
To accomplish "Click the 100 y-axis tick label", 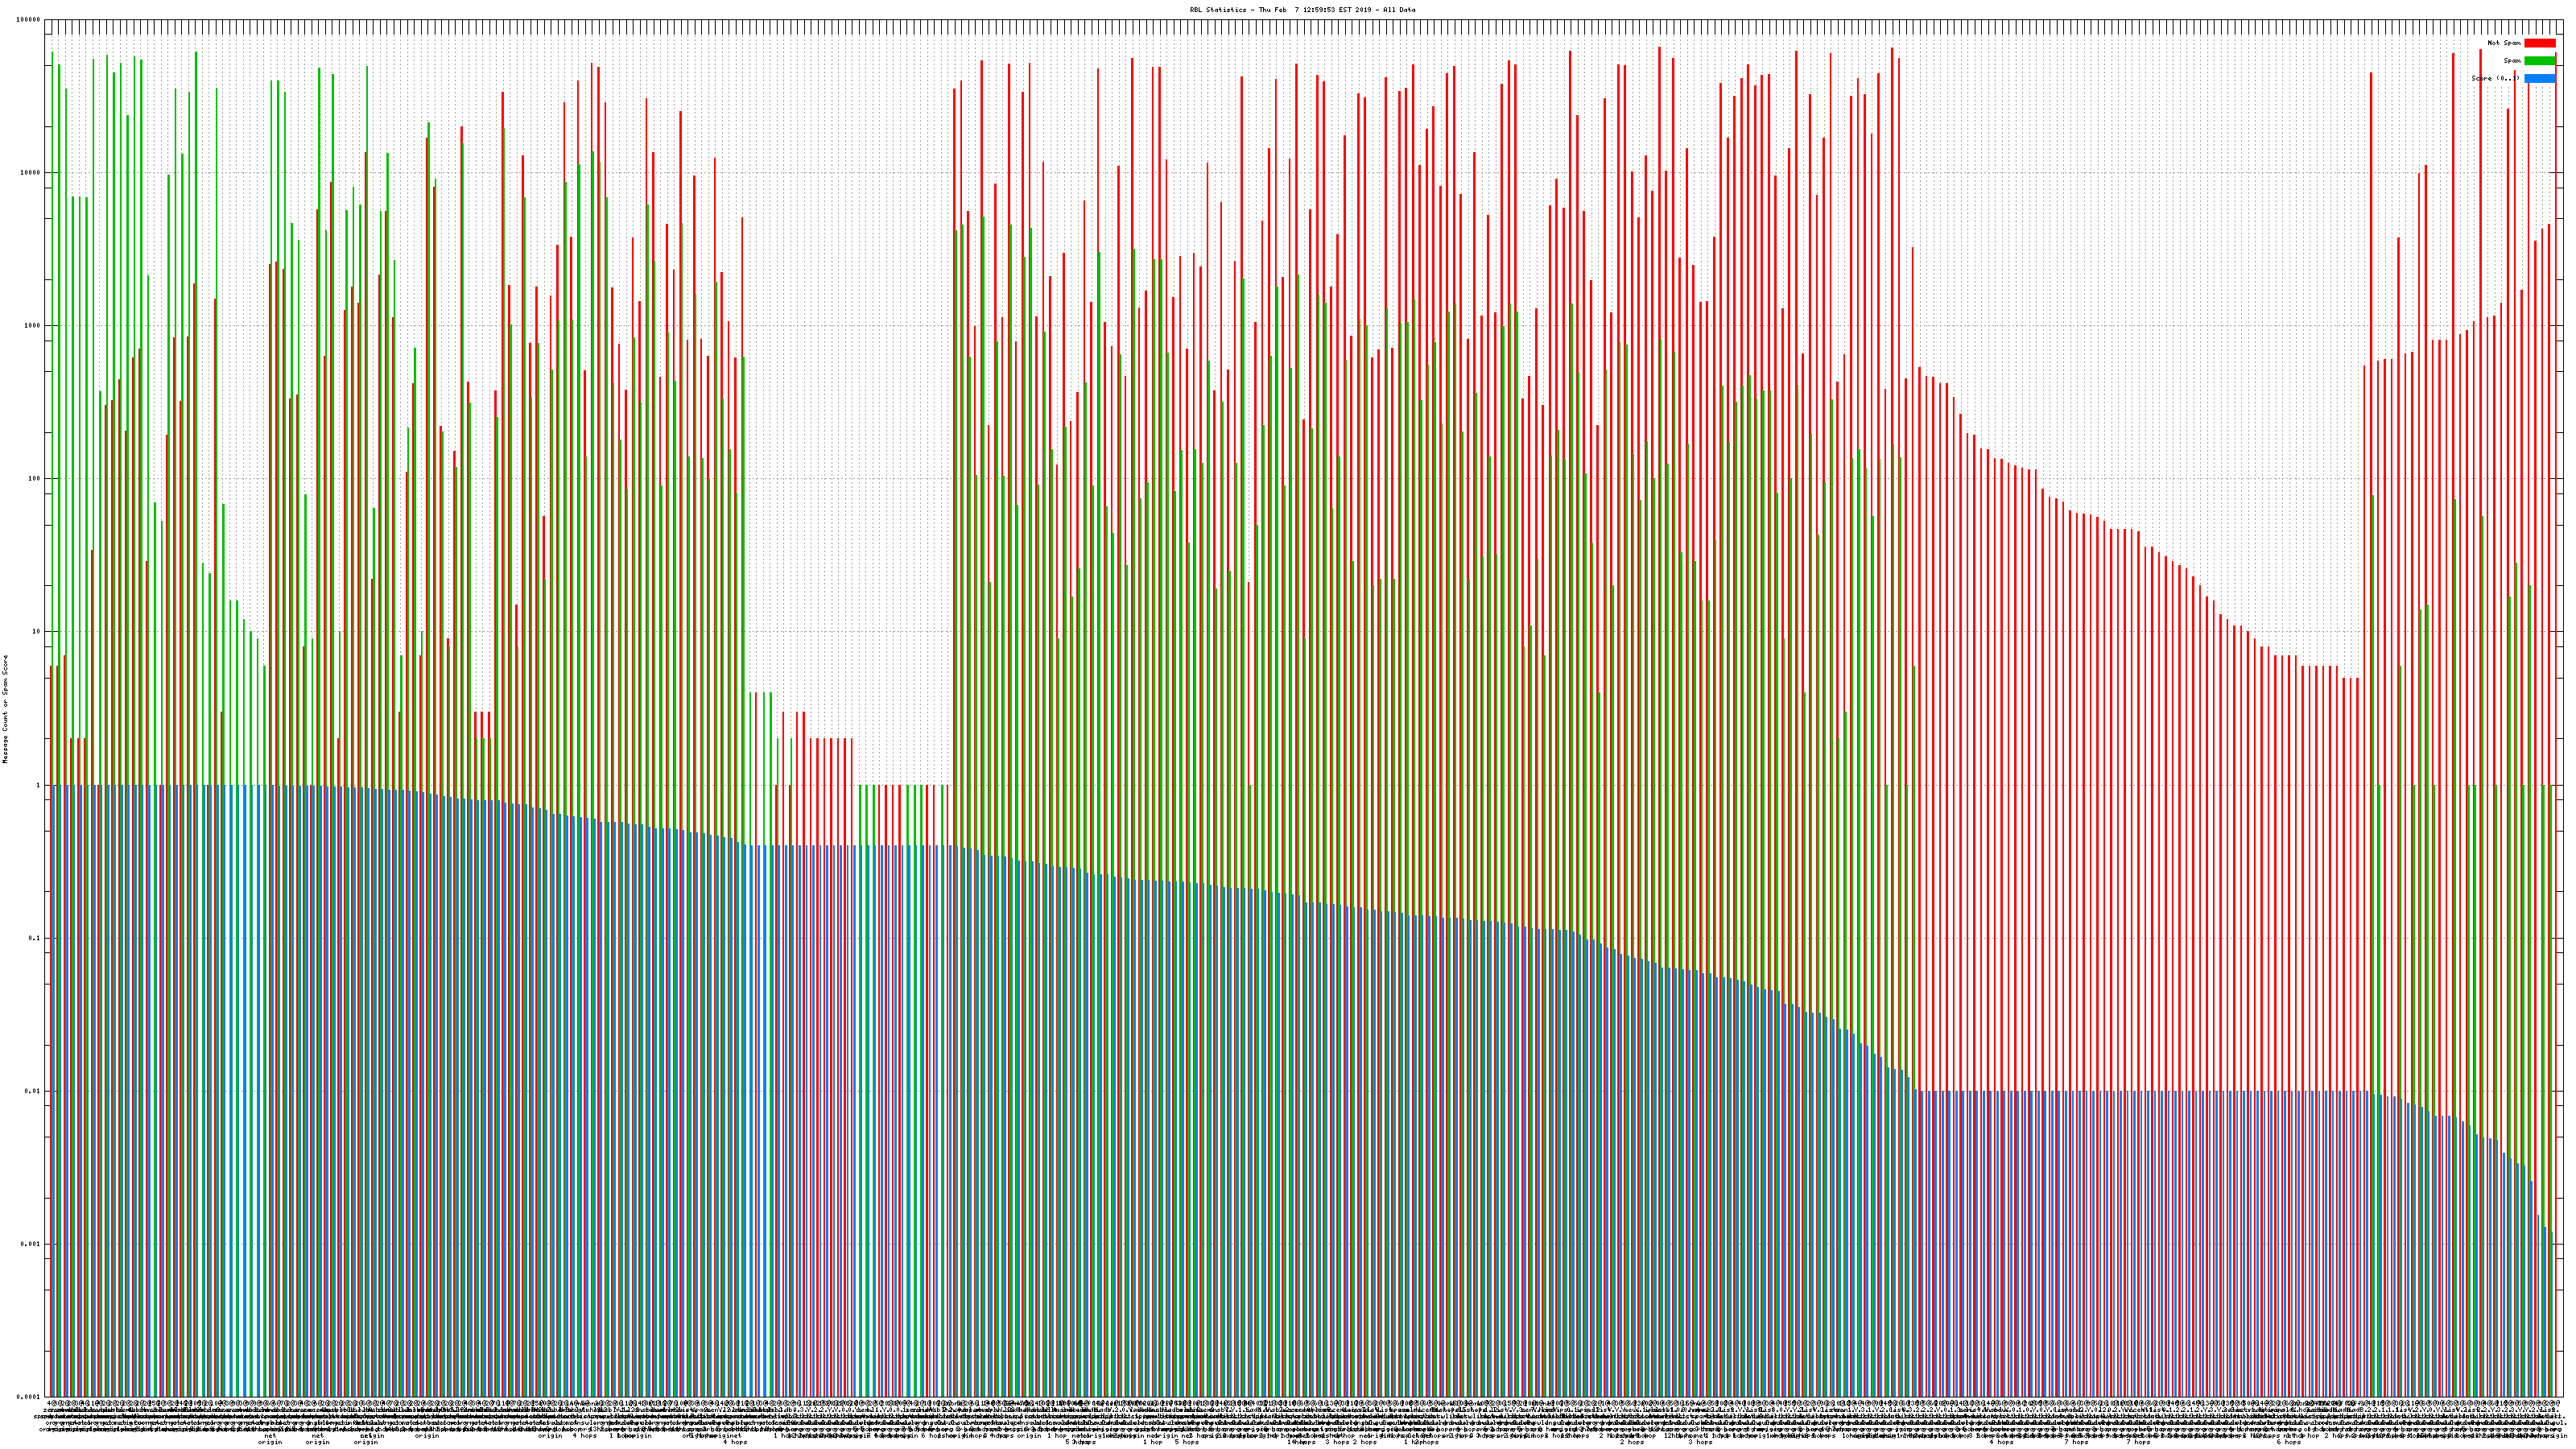I will tap(34, 479).
